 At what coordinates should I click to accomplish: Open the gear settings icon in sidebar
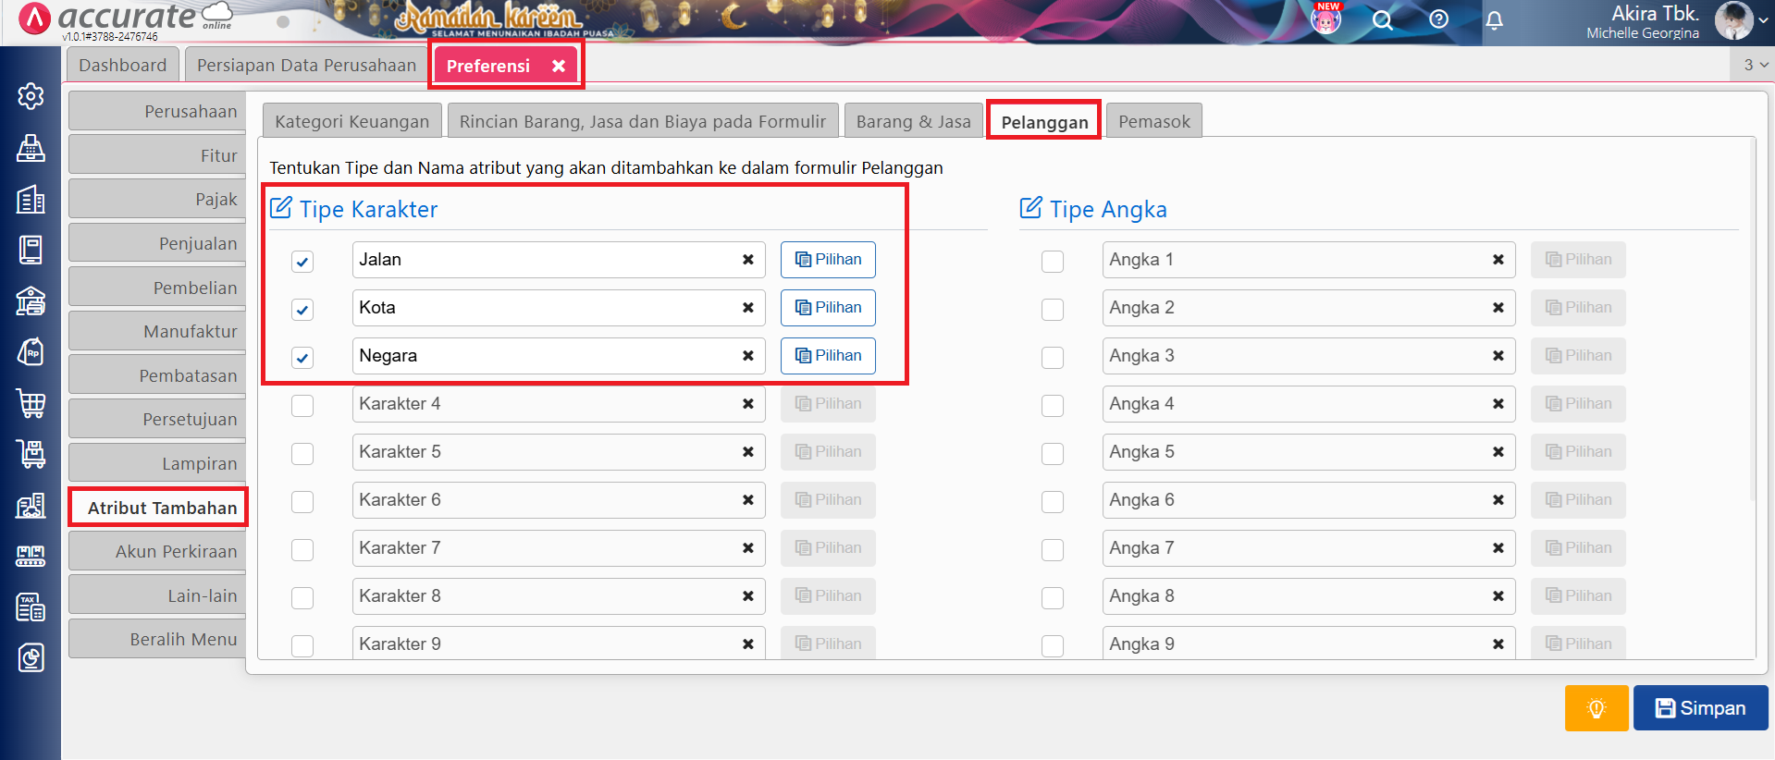coord(31,96)
